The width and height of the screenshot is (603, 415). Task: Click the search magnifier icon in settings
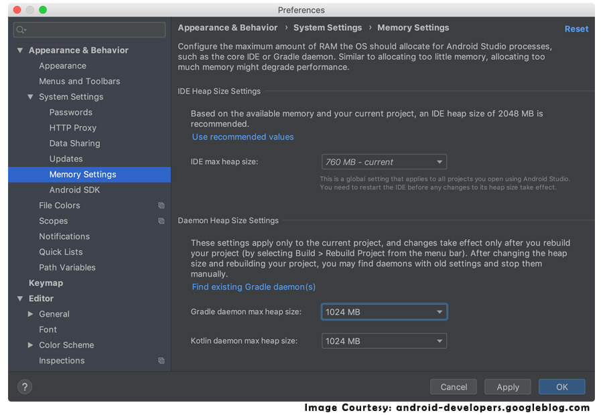pos(21,30)
